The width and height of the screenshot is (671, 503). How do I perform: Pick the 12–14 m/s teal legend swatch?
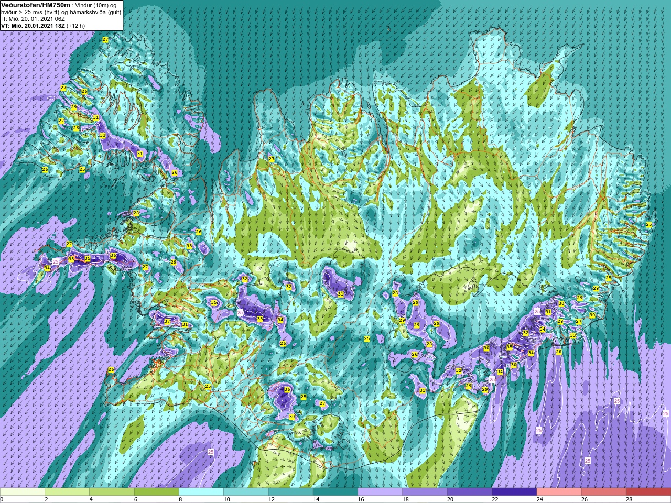coord(290,492)
